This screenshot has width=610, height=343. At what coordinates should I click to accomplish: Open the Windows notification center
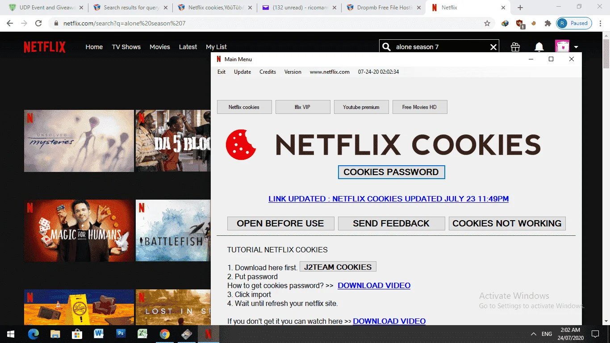(595, 334)
